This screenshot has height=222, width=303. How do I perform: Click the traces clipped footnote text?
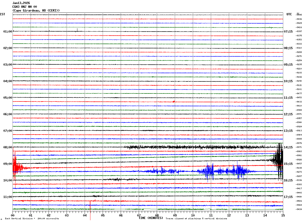pos(196,219)
